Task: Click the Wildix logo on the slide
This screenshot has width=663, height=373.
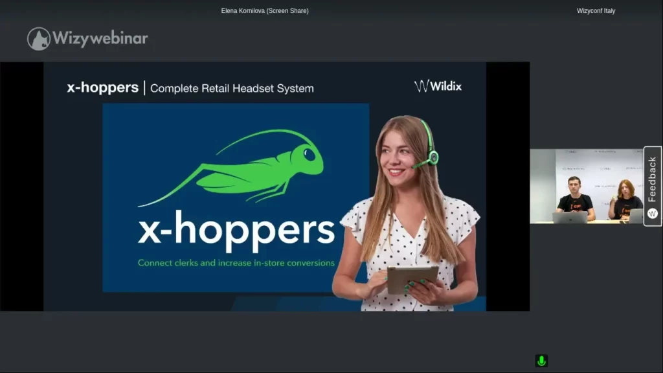Action: coord(438,85)
